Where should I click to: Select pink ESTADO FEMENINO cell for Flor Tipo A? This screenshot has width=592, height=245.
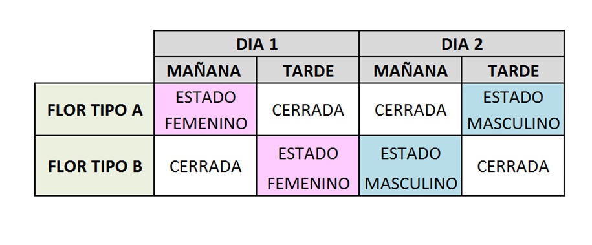pyautogui.click(x=205, y=110)
